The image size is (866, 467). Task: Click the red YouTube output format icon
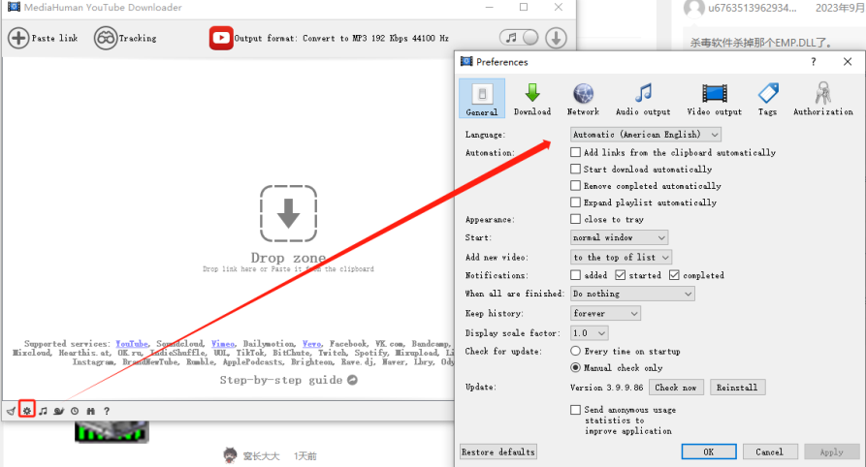(221, 38)
